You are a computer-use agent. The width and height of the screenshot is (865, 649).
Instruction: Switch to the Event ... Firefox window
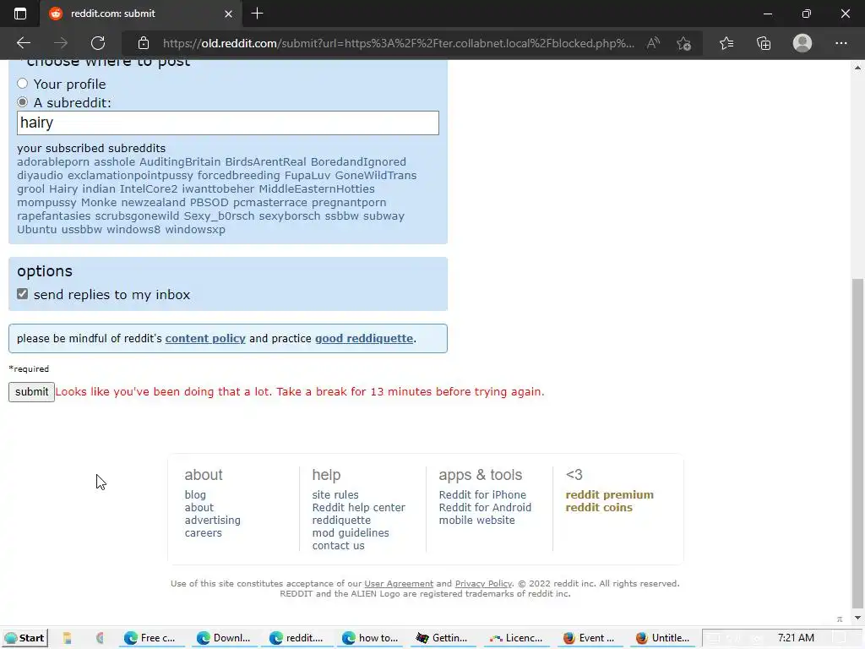pyautogui.click(x=589, y=638)
